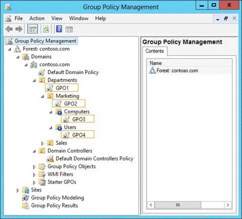Viewport: 242px width, 219px height.
Task: Select Forest: contoso.com in Contents list
Action: point(177,70)
